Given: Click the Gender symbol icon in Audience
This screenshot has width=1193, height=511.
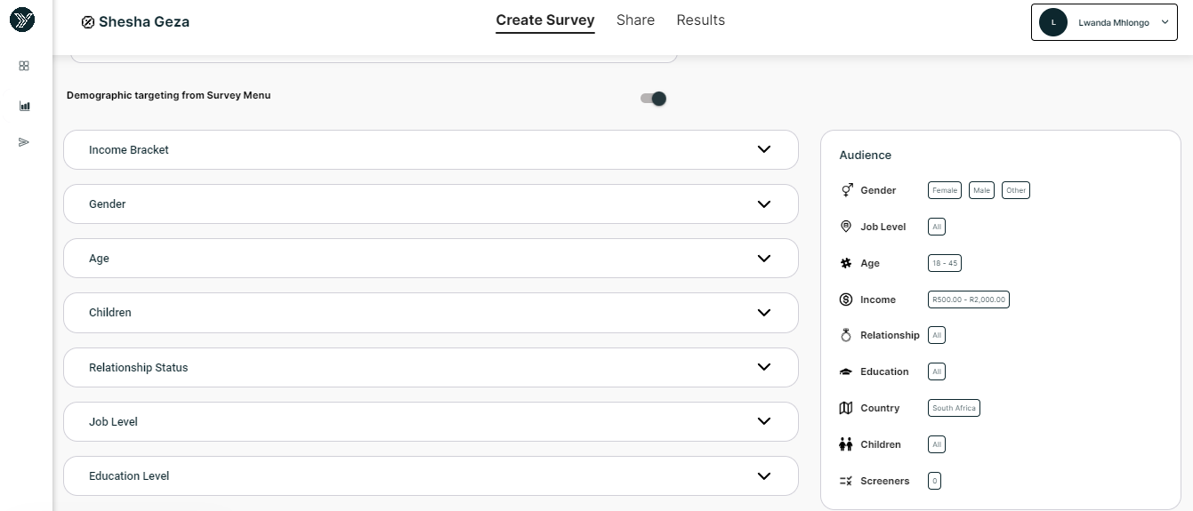Looking at the screenshot, I should 846,190.
